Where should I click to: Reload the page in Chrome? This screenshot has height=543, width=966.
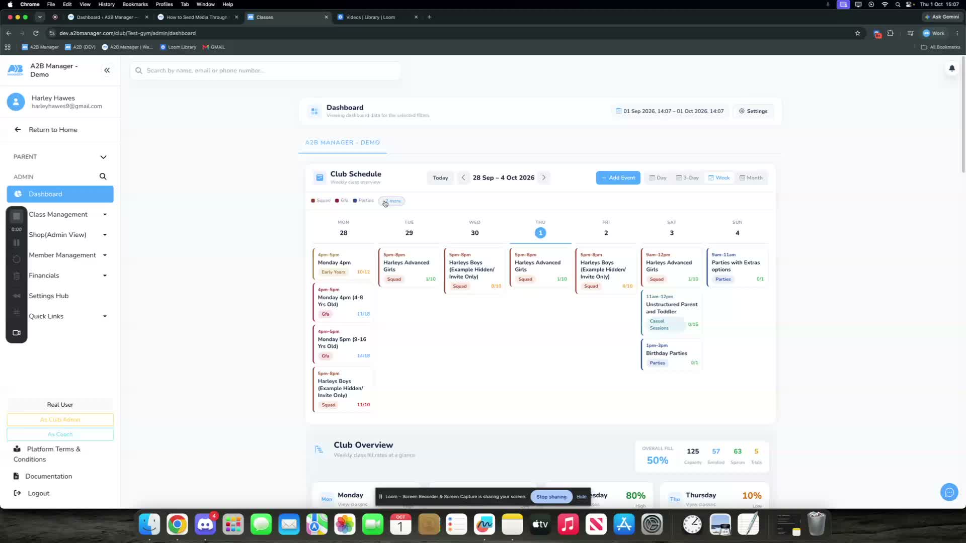(36, 33)
